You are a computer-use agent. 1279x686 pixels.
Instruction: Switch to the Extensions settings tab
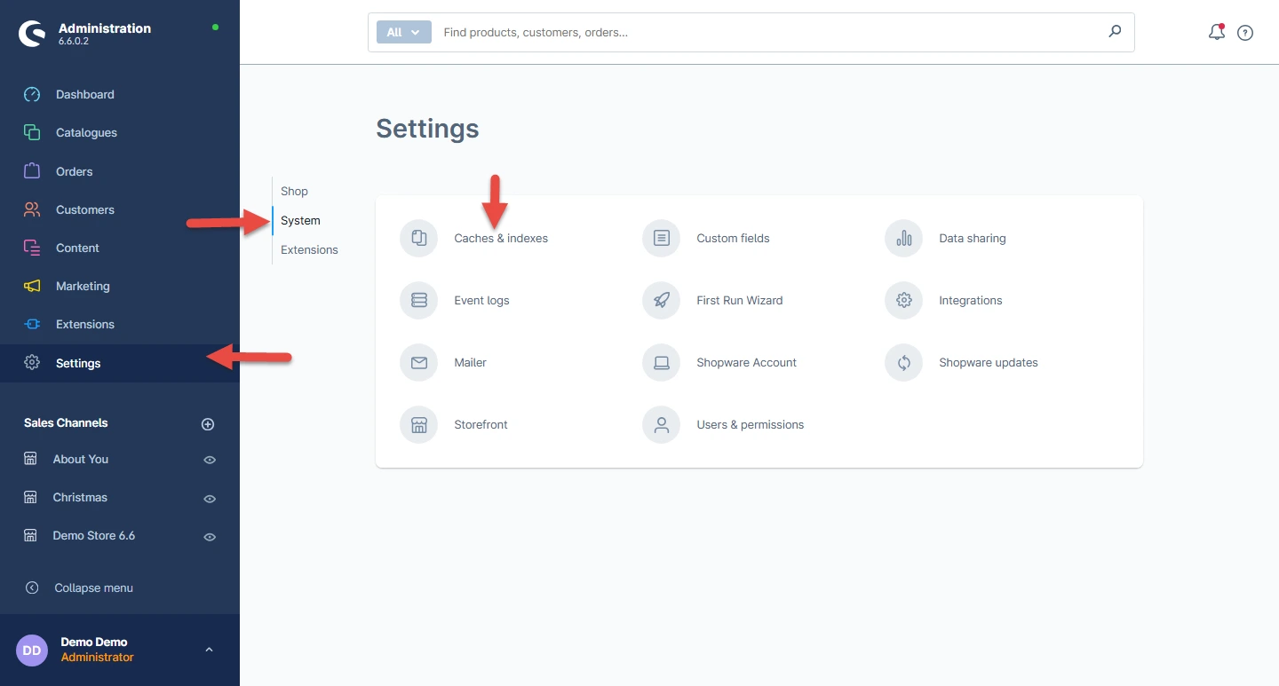tap(309, 249)
